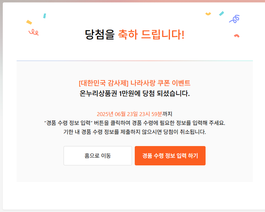Click the yellow curved confetti top-right
Screen dimensions: 265x212
coord(208,14)
